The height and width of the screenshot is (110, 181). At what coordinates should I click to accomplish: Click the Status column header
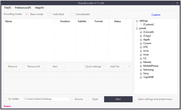(x=118, y=21)
